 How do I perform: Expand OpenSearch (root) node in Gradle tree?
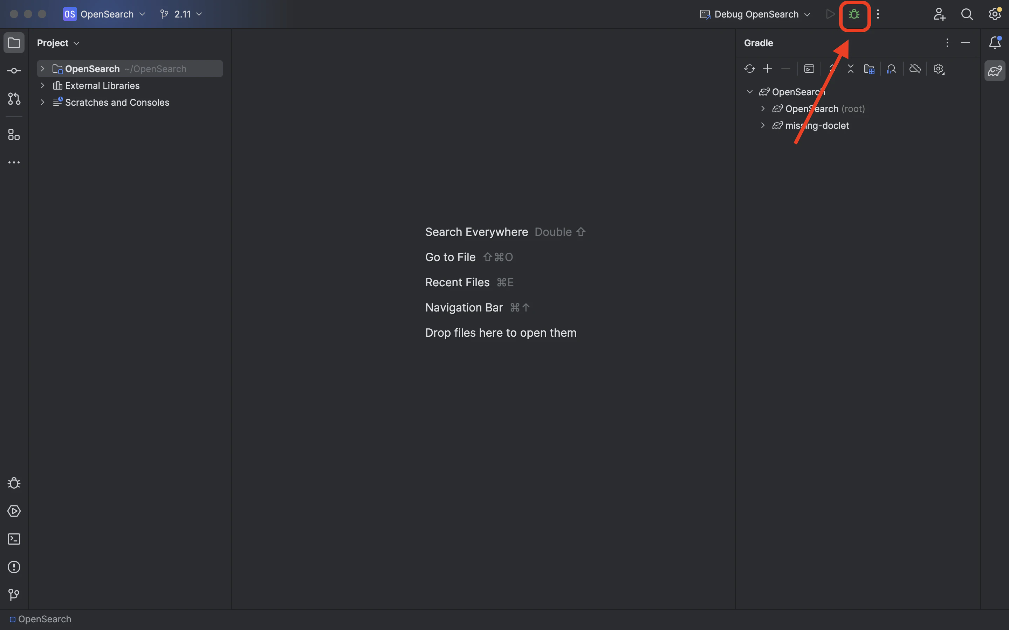(x=763, y=109)
